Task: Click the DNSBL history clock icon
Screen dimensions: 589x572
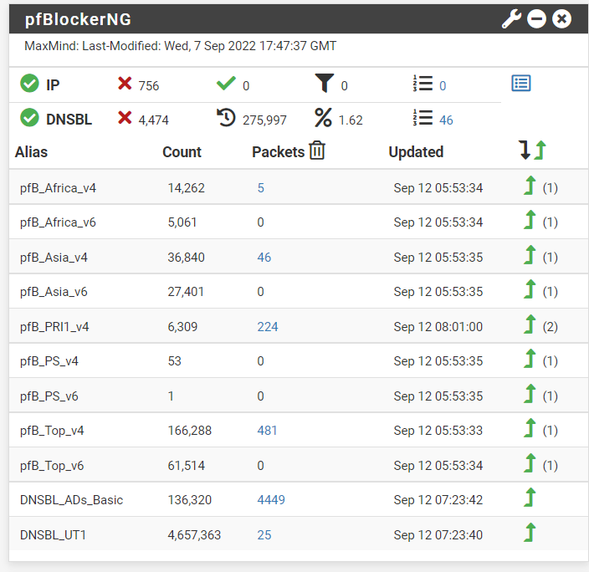Action: point(226,118)
